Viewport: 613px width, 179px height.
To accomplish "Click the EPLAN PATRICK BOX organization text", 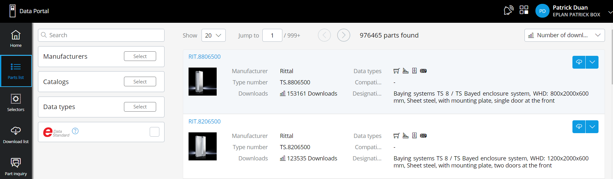I will click(x=576, y=15).
